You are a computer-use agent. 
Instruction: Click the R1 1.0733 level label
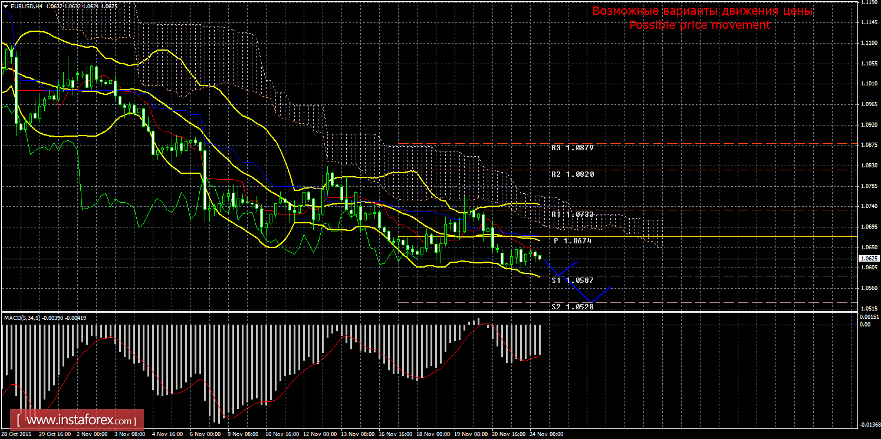[x=572, y=215]
